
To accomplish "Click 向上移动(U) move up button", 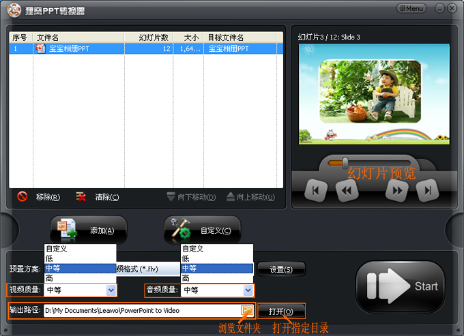I will (250, 197).
